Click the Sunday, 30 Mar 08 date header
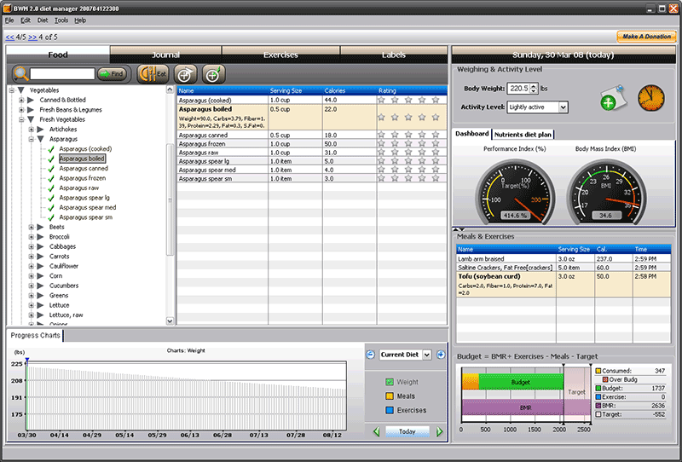Screen dimensions: 682x462 pyautogui.click(x=563, y=55)
